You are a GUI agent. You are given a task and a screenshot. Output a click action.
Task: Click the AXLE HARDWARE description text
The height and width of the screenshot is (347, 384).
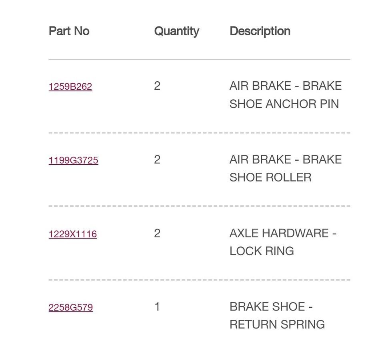[283, 242]
